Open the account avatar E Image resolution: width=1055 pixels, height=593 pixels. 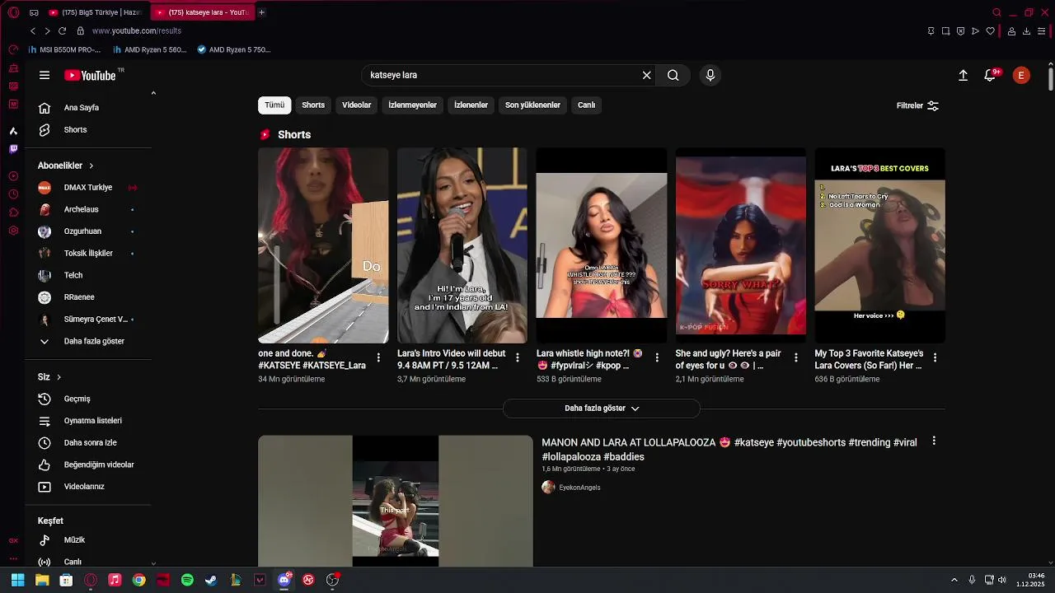(1021, 75)
